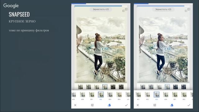Select style A02 on right phone
This screenshot has height=112, width=199.
coord(147,96)
